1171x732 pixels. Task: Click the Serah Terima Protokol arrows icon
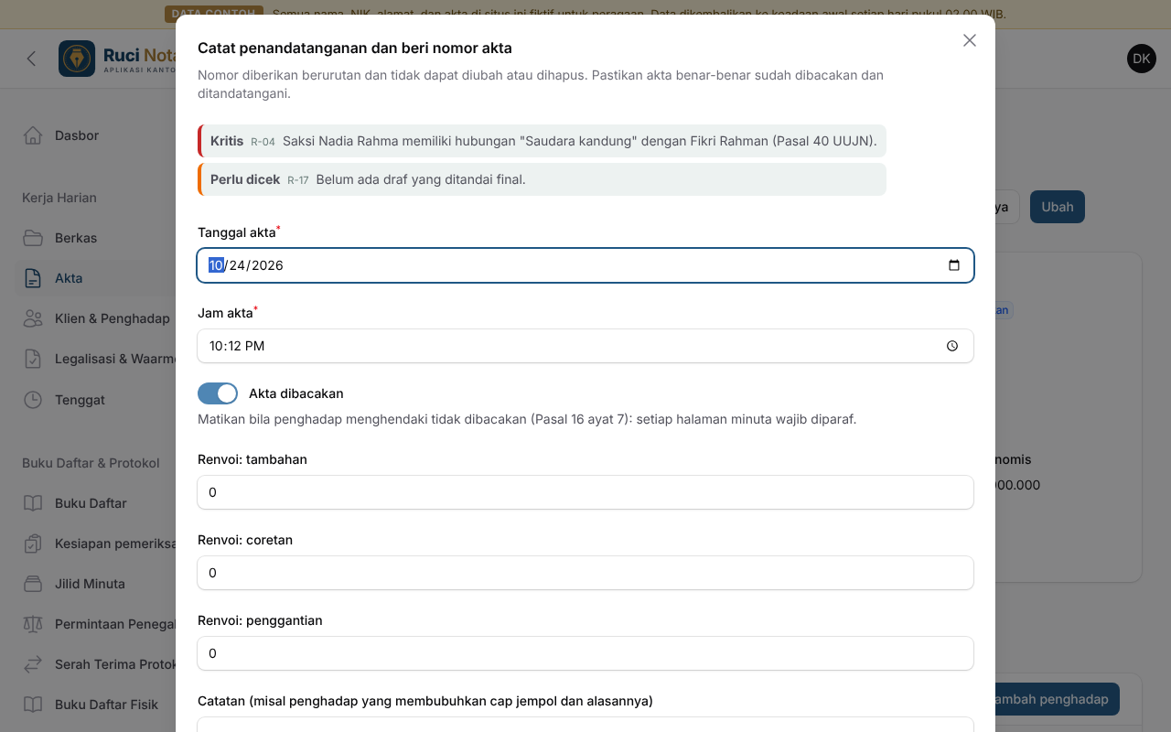tap(33, 664)
